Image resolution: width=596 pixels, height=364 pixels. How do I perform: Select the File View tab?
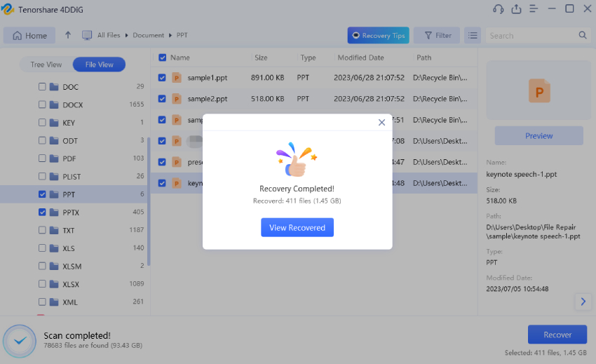99,65
